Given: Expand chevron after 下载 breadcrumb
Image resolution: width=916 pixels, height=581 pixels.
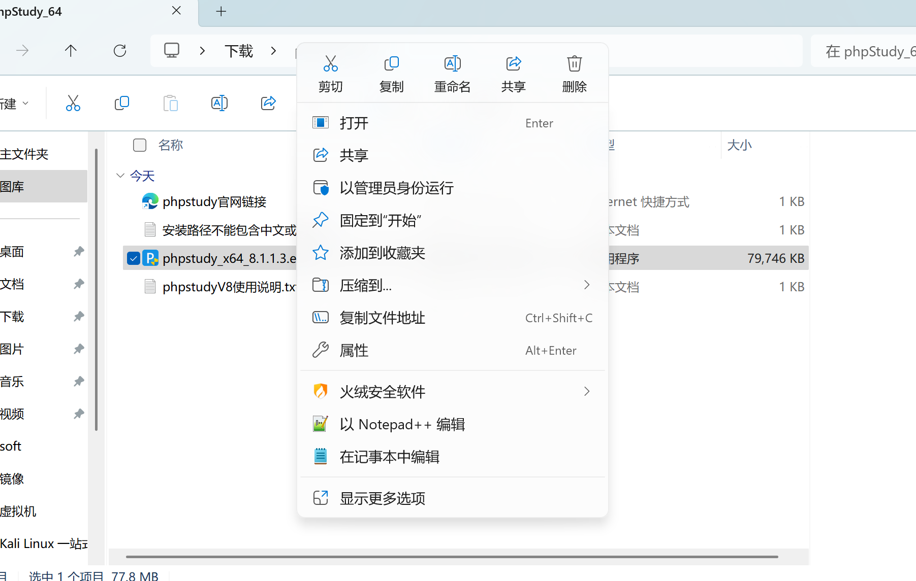Looking at the screenshot, I should 273,51.
